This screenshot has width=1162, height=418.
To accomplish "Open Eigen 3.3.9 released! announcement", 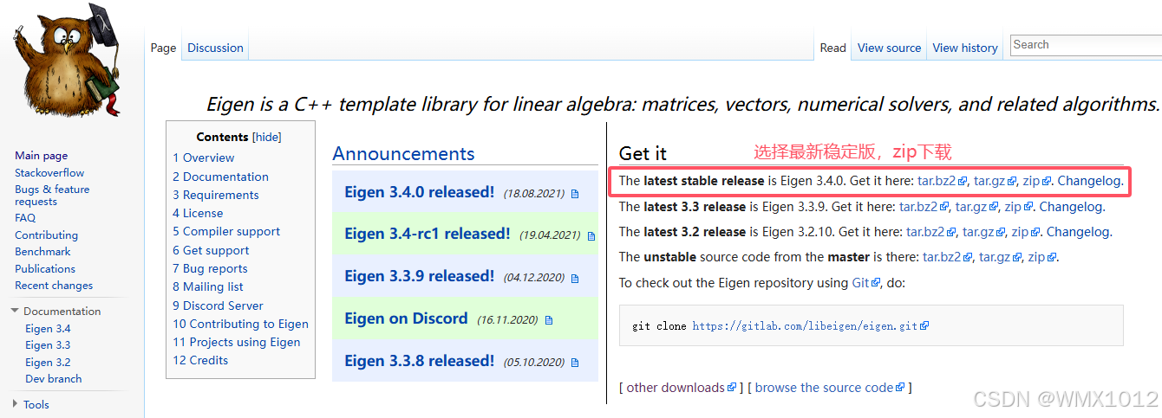I will [419, 276].
